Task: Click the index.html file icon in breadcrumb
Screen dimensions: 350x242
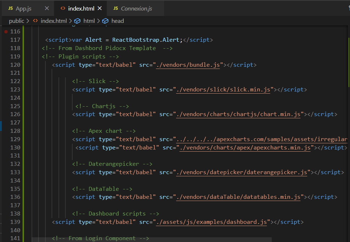Action: point(35,21)
